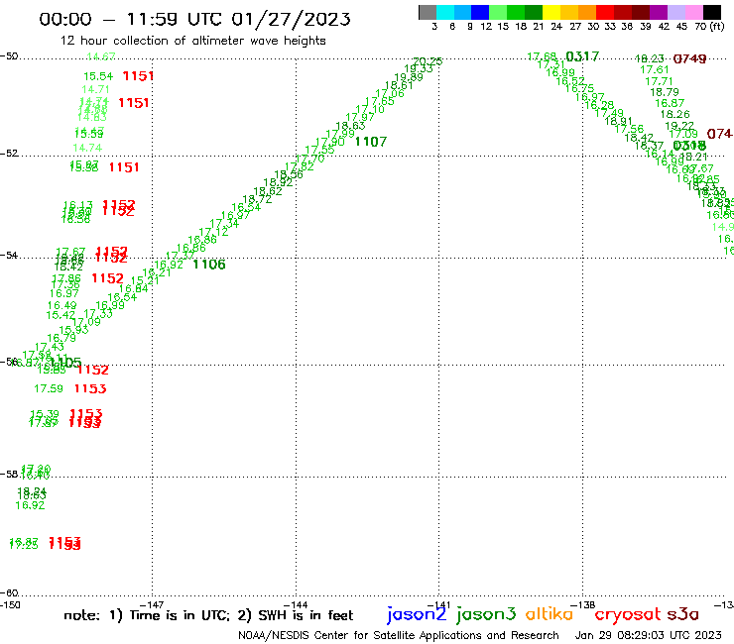The width and height of the screenshot is (734, 644).
Task: Click the gray swatch in the color legend
Action: (428, 12)
